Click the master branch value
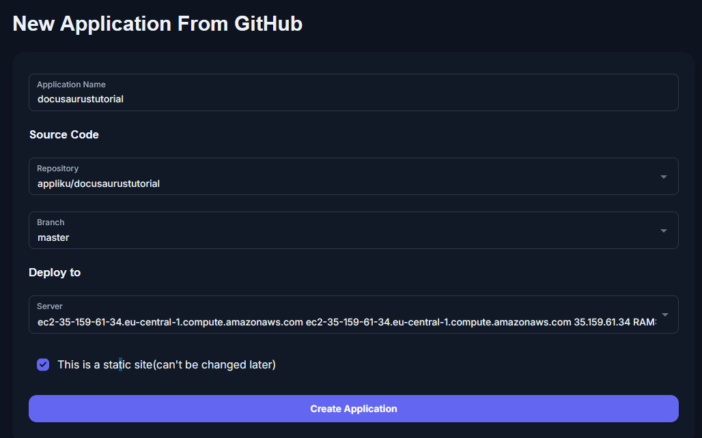Viewport: 702px width, 438px height. pos(53,237)
